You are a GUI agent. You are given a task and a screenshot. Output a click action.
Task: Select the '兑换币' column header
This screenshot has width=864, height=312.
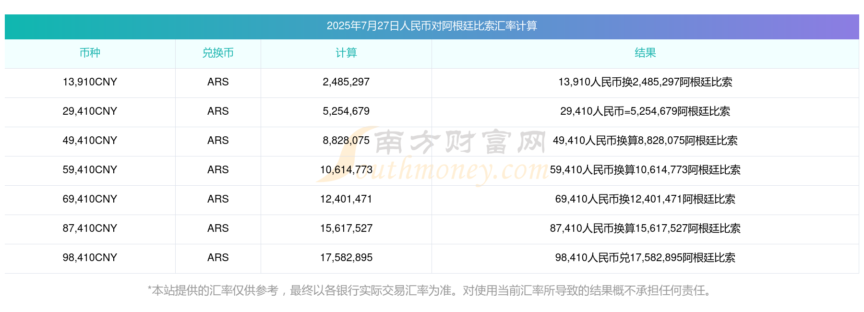point(218,53)
